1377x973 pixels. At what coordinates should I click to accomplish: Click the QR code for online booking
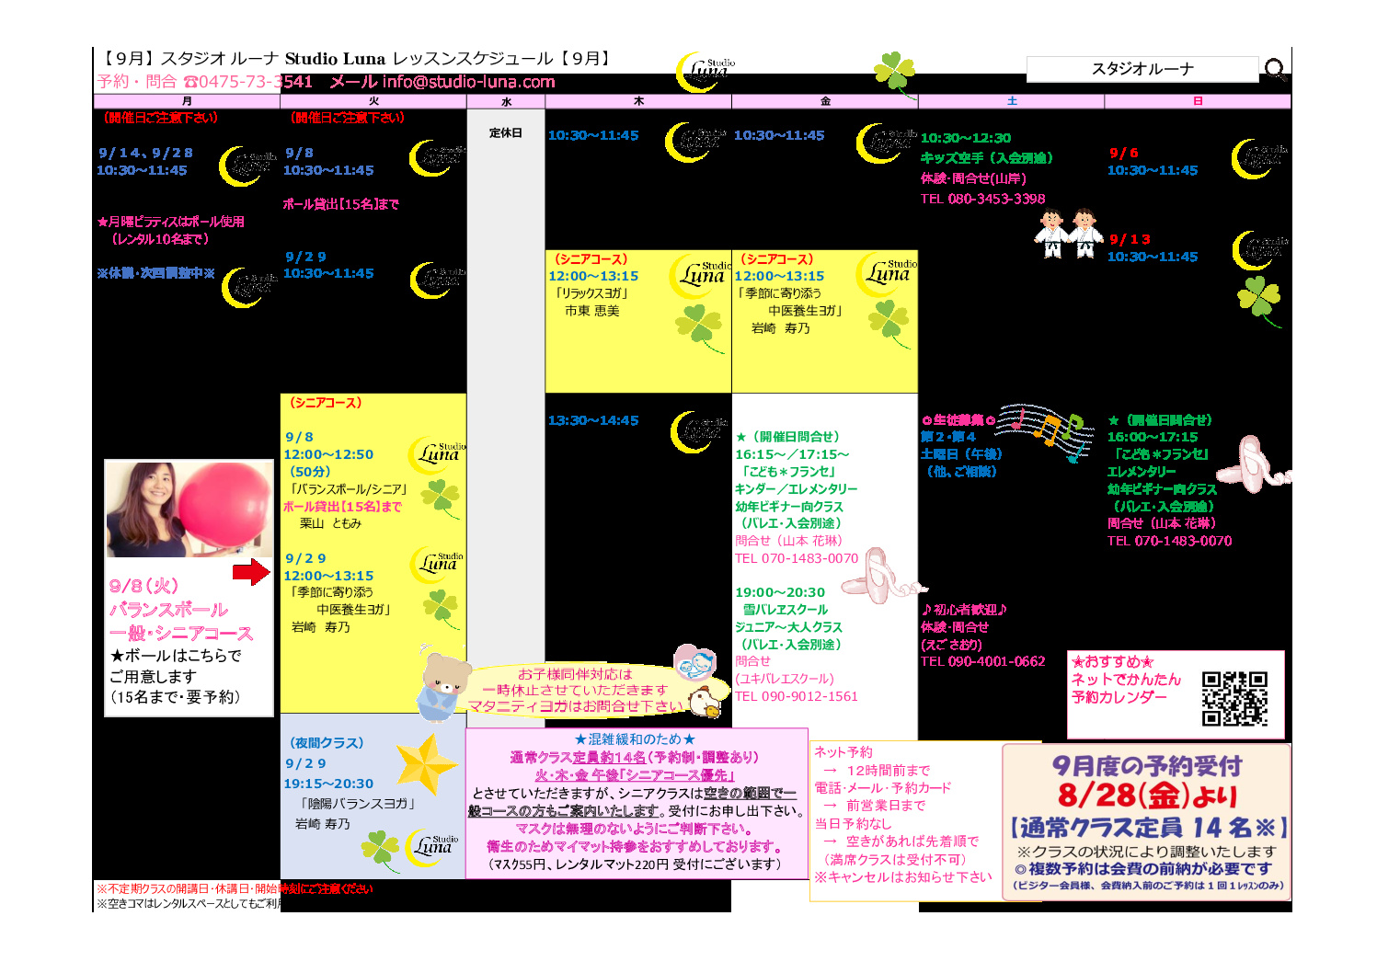(1234, 698)
